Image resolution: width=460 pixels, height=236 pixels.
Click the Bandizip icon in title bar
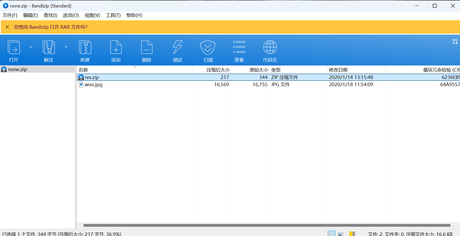click(5, 6)
